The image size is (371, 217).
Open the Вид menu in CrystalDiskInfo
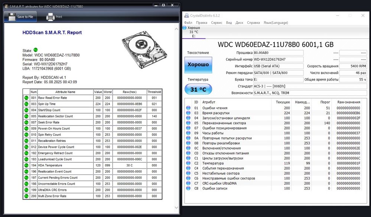click(229, 23)
